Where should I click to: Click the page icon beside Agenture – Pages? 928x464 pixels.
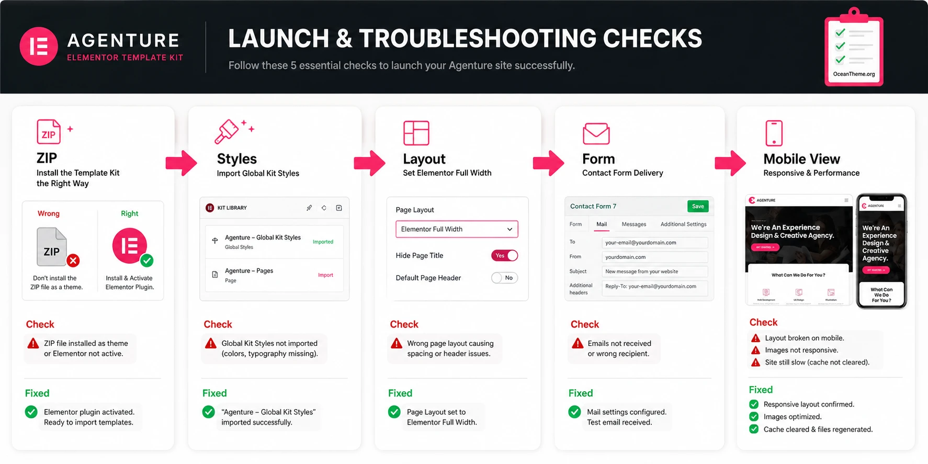(214, 275)
